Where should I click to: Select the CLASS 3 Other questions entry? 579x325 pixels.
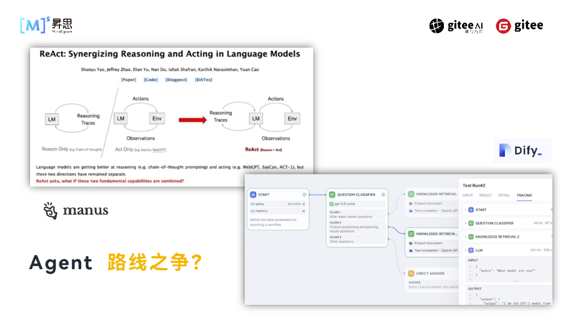pyautogui.click(x=357, y=239)
